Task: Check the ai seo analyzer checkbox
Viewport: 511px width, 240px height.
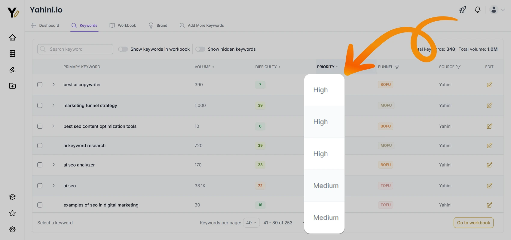Action: pyautogui.click(x=40, y=165)
